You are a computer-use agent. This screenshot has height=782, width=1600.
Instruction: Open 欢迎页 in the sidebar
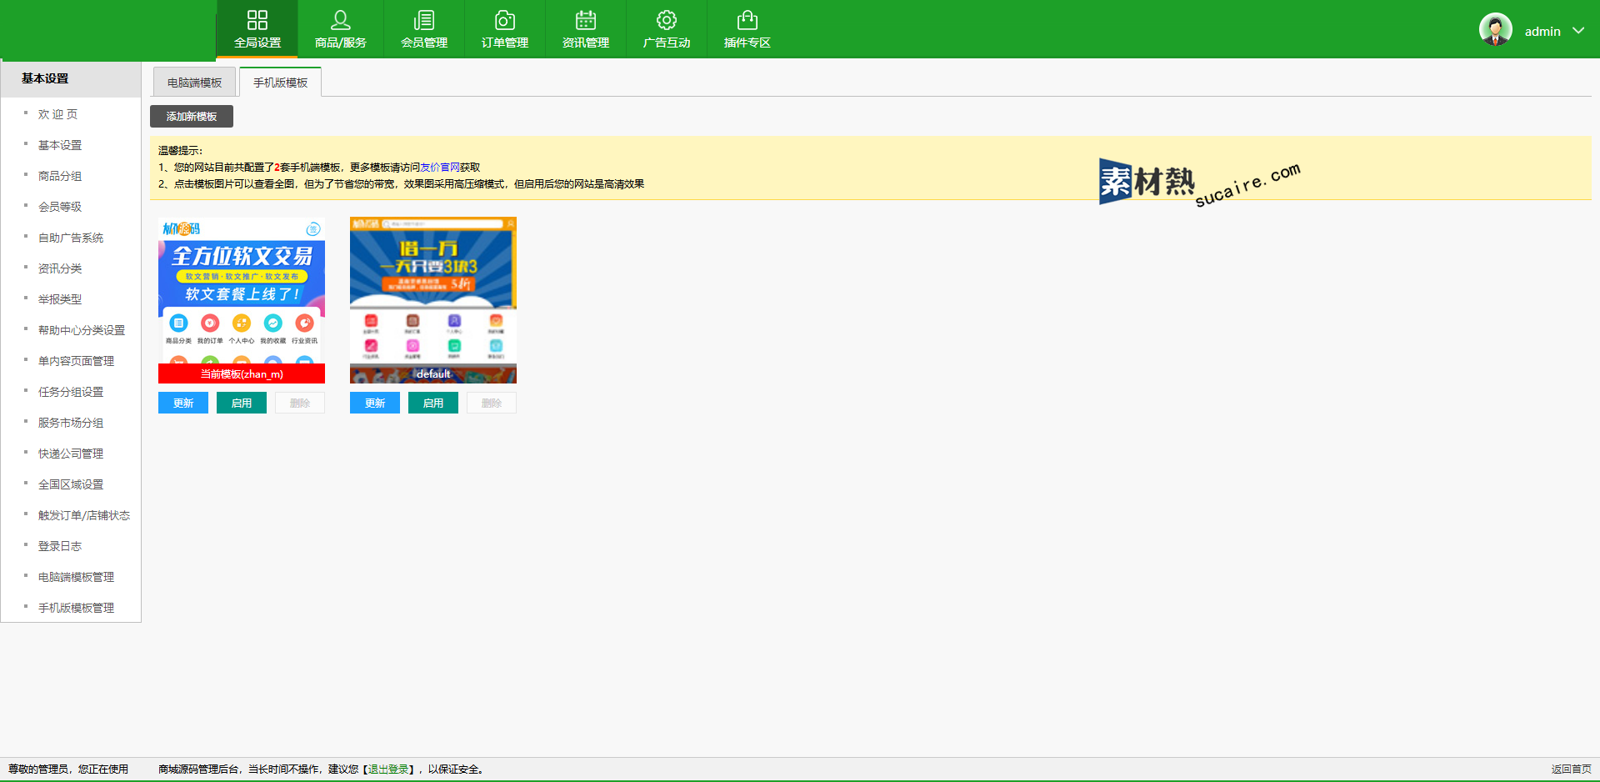[57, 114]
